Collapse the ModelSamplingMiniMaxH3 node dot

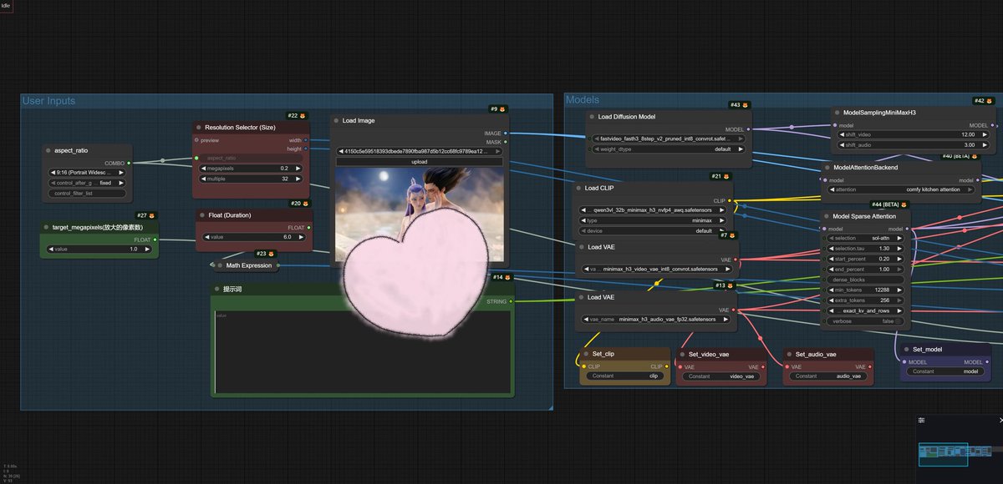836,112
